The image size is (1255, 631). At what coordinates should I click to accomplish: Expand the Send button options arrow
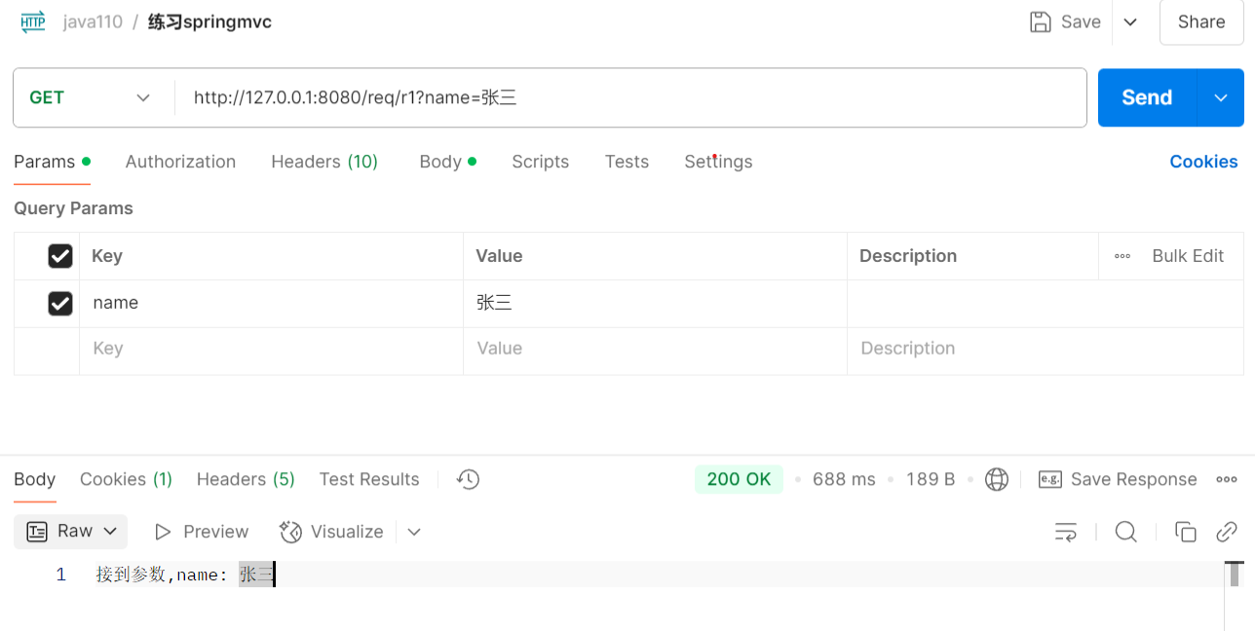click(1221, 97)
